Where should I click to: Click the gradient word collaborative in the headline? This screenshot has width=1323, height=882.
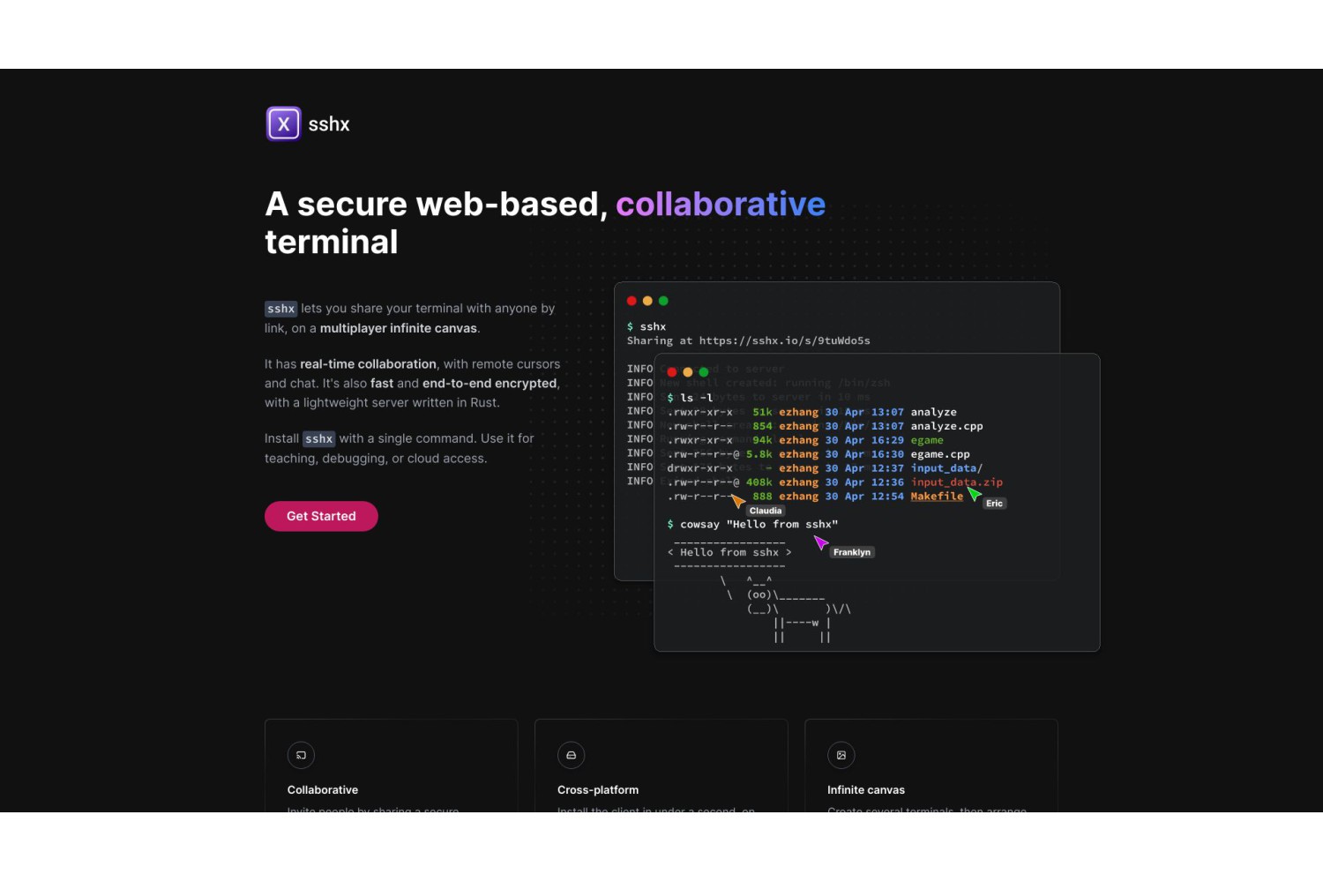[x=721, y=204]
